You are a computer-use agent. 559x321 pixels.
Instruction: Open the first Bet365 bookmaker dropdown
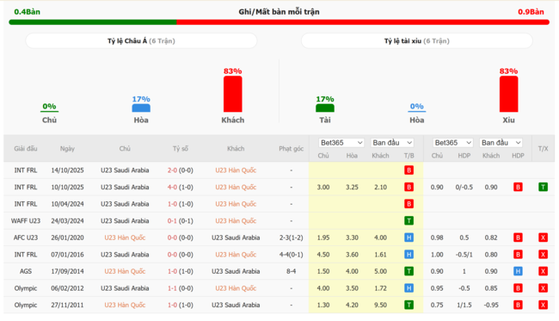coord(341,143)
